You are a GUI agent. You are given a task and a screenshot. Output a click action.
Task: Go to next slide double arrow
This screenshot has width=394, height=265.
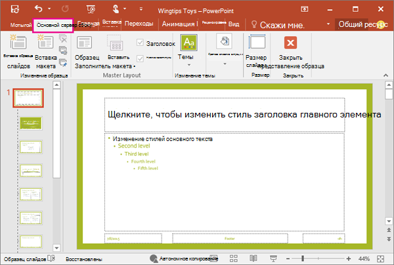[x=389, y=239]
